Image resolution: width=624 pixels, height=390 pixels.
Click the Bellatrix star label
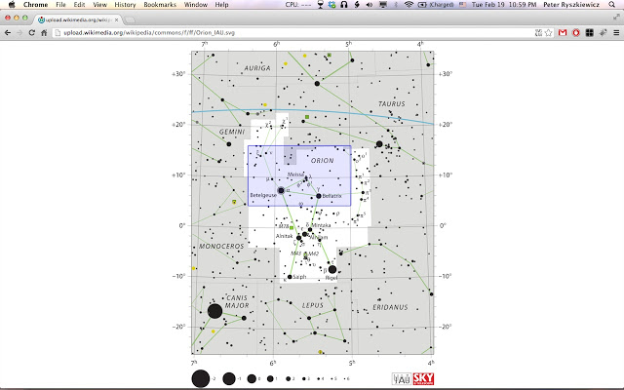click(x=331, y=196)
